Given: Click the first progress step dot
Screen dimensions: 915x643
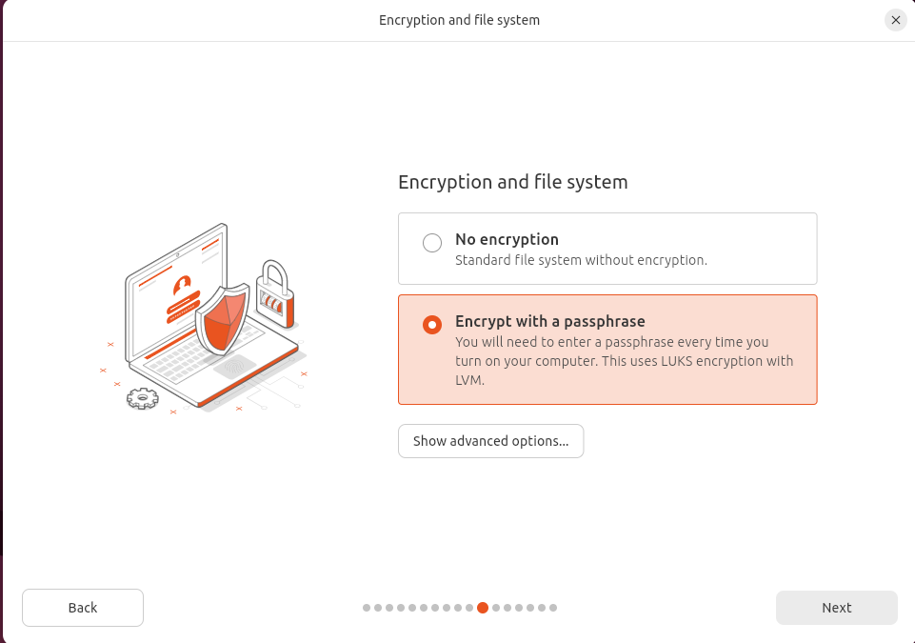Looking at the screenshot, I should [367, 608].
